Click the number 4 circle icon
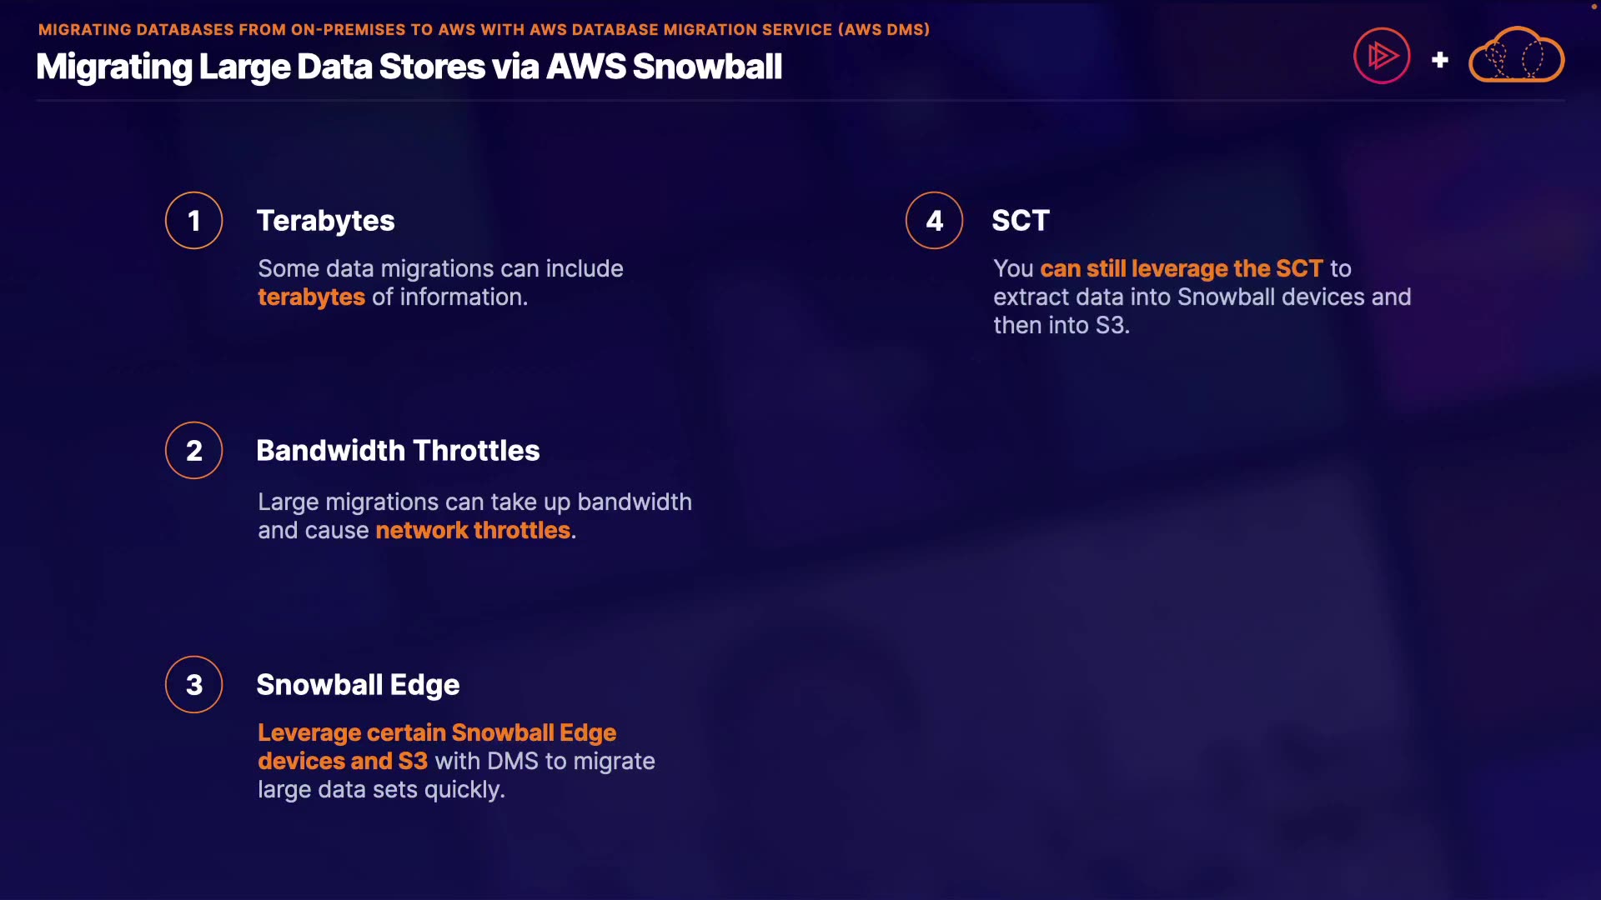Viewport: 1601px width, 900px height. coord(935,221)
